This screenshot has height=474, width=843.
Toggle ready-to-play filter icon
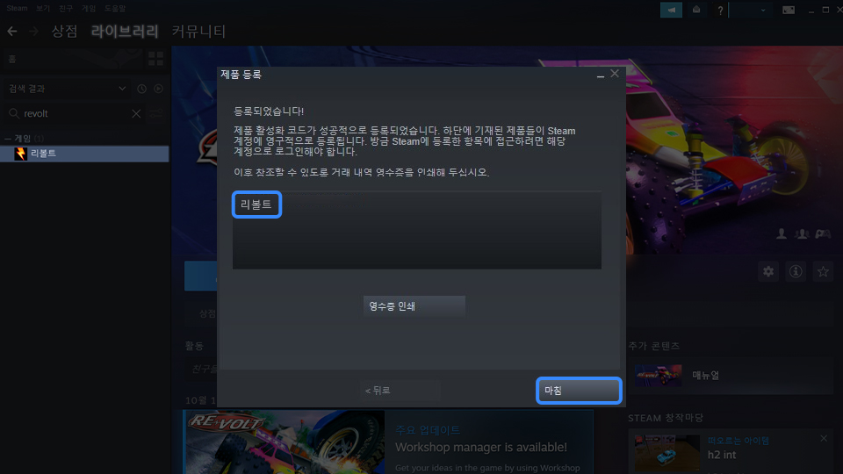coord(158,89)
